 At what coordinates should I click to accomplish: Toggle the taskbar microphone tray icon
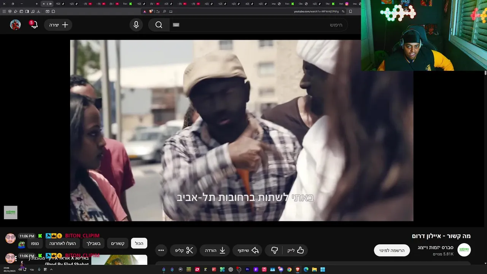tap(39, 269)
